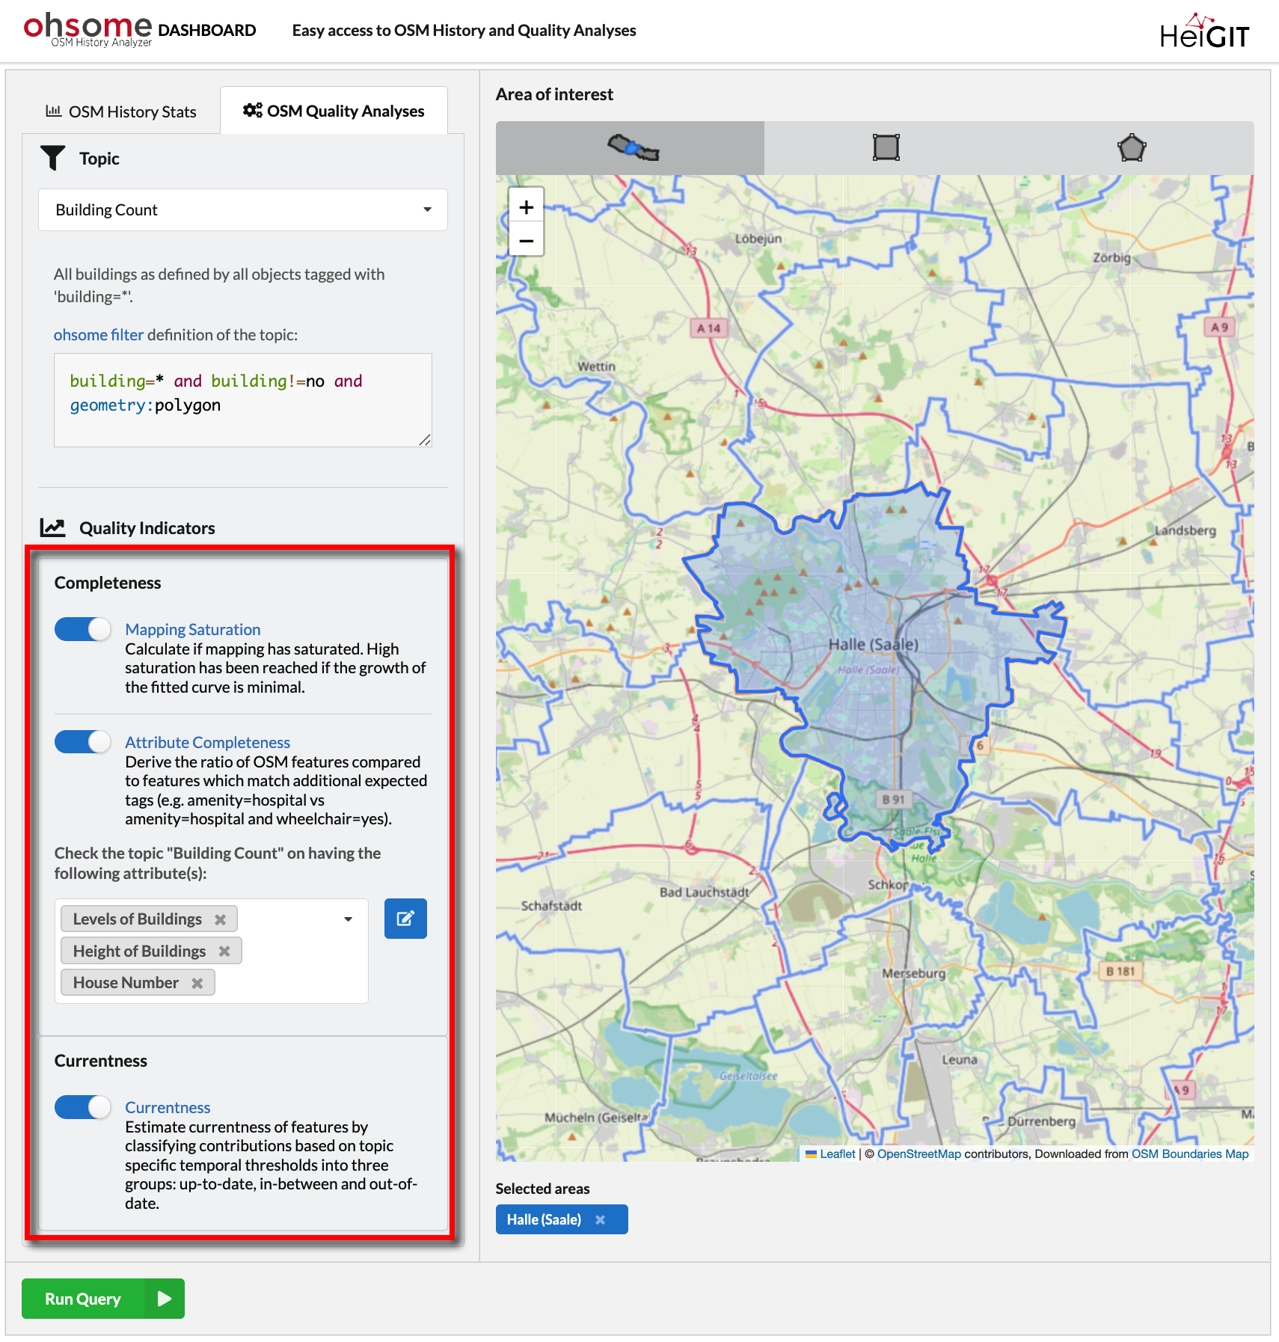Run the query with the green button
The width and height of the screenshot is (1279, 1342).
(103, 1299)
